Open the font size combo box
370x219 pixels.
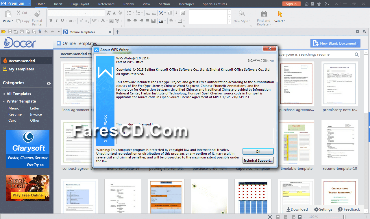(96, 13)
